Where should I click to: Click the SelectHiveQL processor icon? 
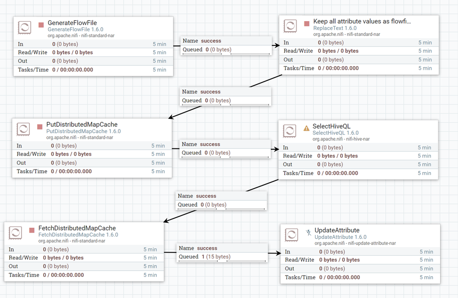point(289,131)
